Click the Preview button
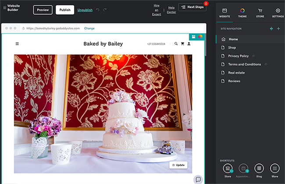285x184 pixels. click(x=43, y=10)
